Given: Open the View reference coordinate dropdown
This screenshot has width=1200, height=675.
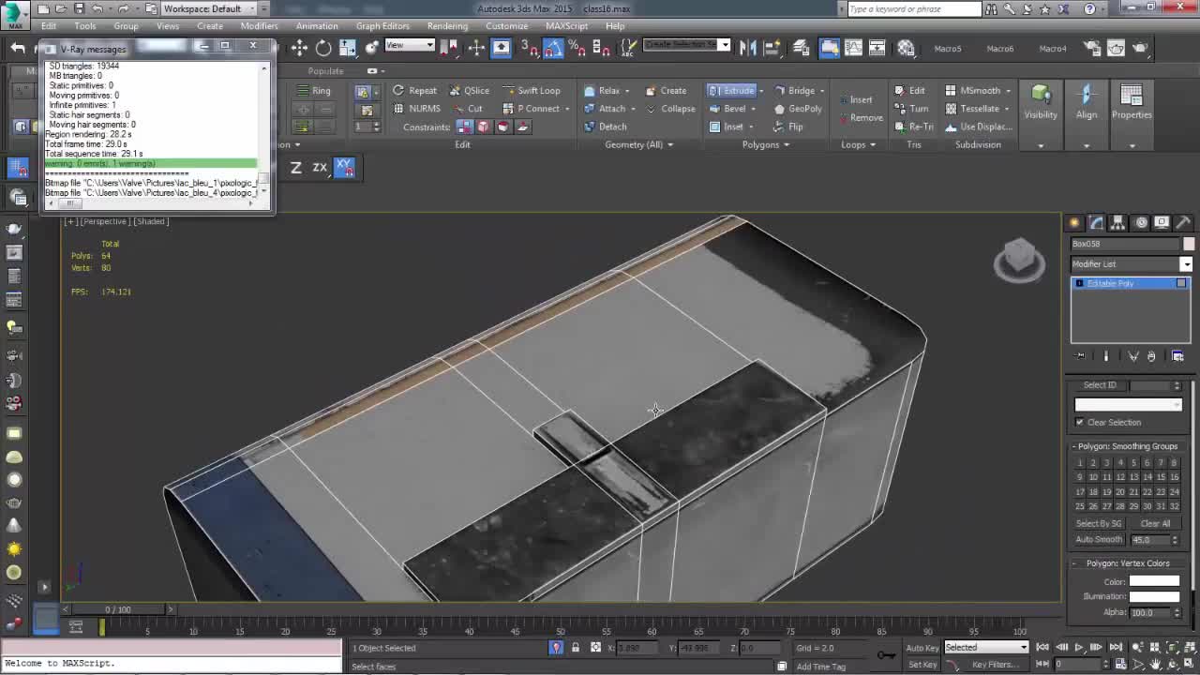Looking at the screenshot, I should [410, 46].
